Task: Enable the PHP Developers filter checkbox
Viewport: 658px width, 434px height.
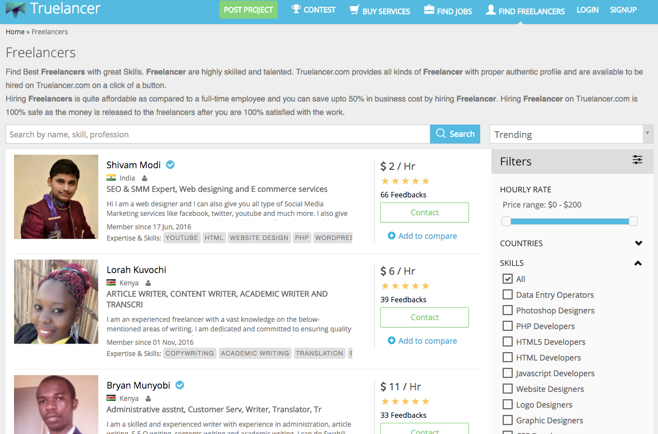Action: pyautogui.click(x=507, y=326)
